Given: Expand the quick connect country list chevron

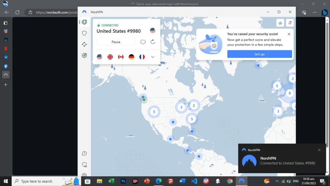Looking at the screenshot, I should 152,57.
